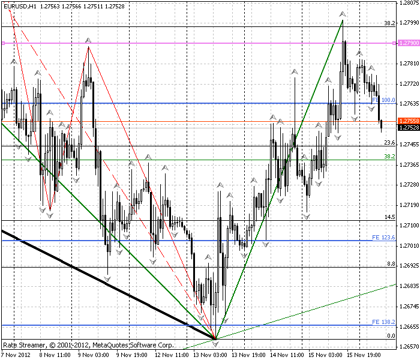Click the 7 Nov 2012 date label
This screenshot has width=420, height=360.
point(16,355)
